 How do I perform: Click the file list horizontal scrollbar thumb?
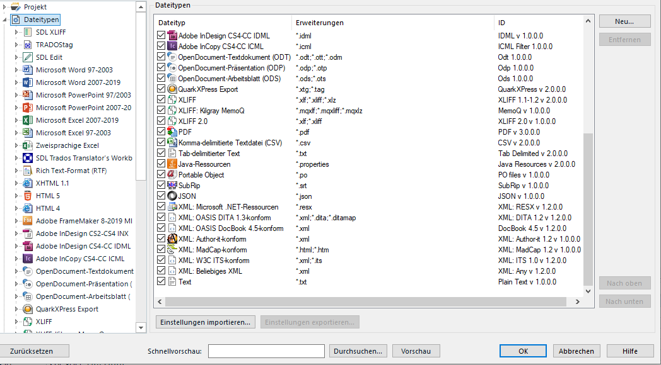pyautogui.click(x=365, y=301)
